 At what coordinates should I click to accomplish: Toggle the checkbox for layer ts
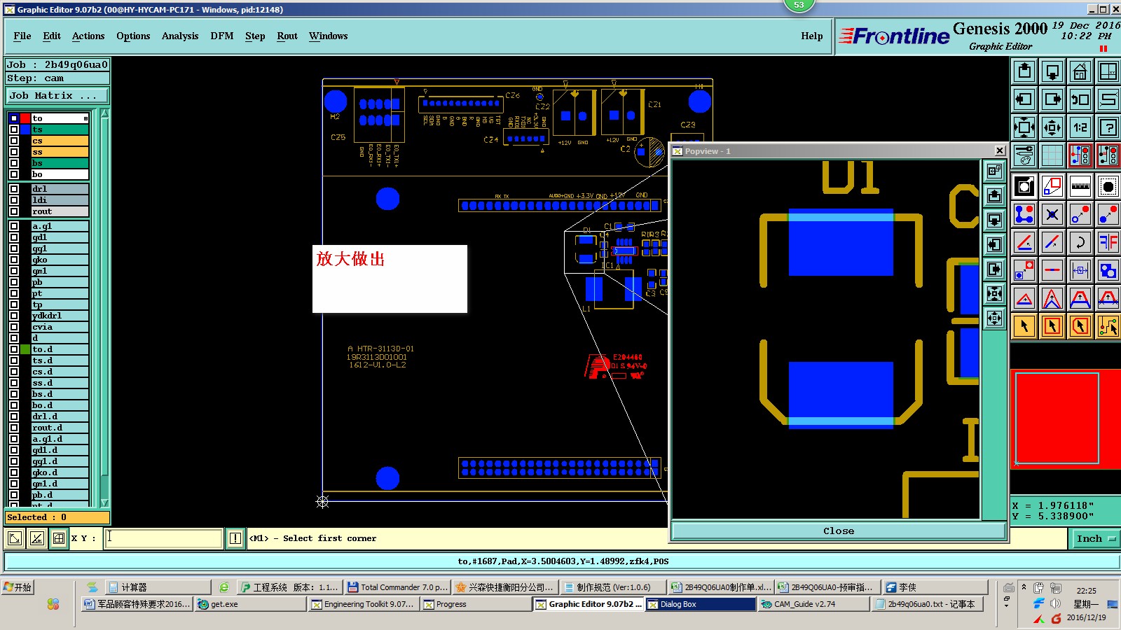tap(14, 129)
